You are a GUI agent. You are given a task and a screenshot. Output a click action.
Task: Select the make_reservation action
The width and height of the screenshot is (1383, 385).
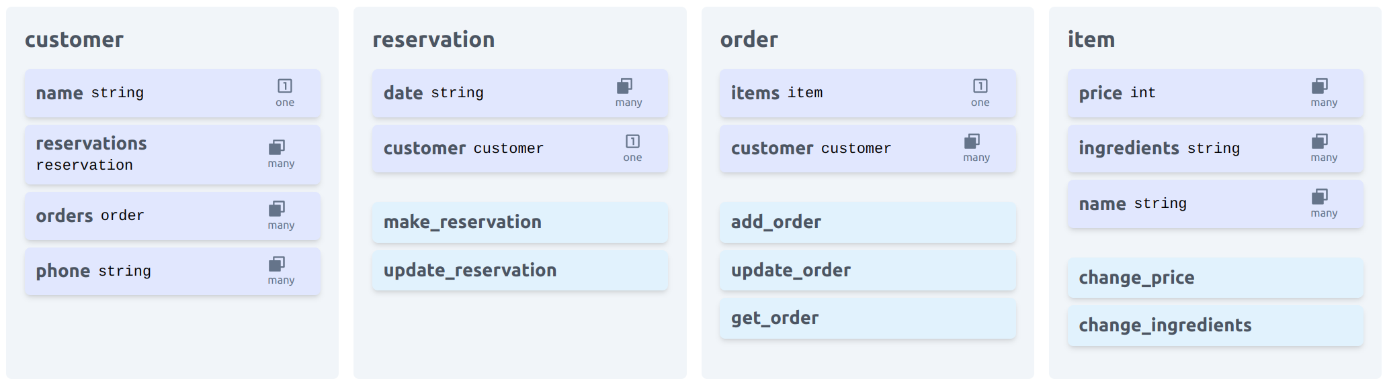click(520, 222)
